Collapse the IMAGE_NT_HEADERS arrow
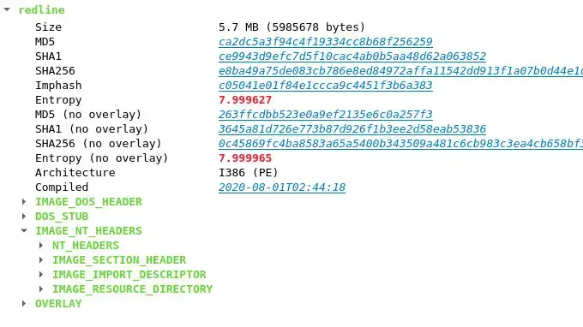 (x=24, y=230)
